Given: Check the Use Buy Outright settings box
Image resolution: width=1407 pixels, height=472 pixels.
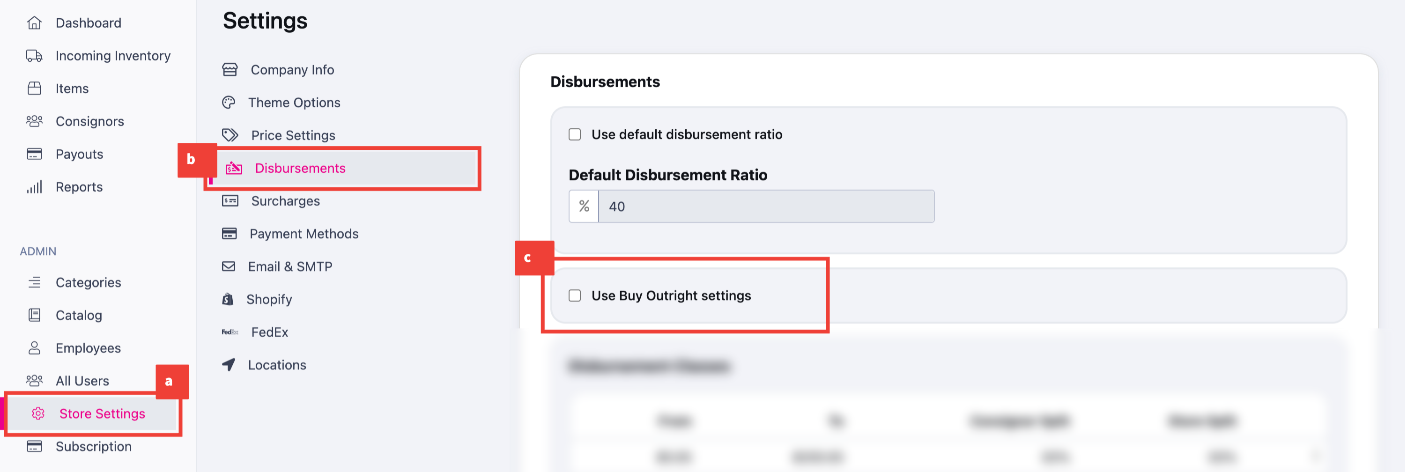Looking at the screenshot, I should point(575,295).
